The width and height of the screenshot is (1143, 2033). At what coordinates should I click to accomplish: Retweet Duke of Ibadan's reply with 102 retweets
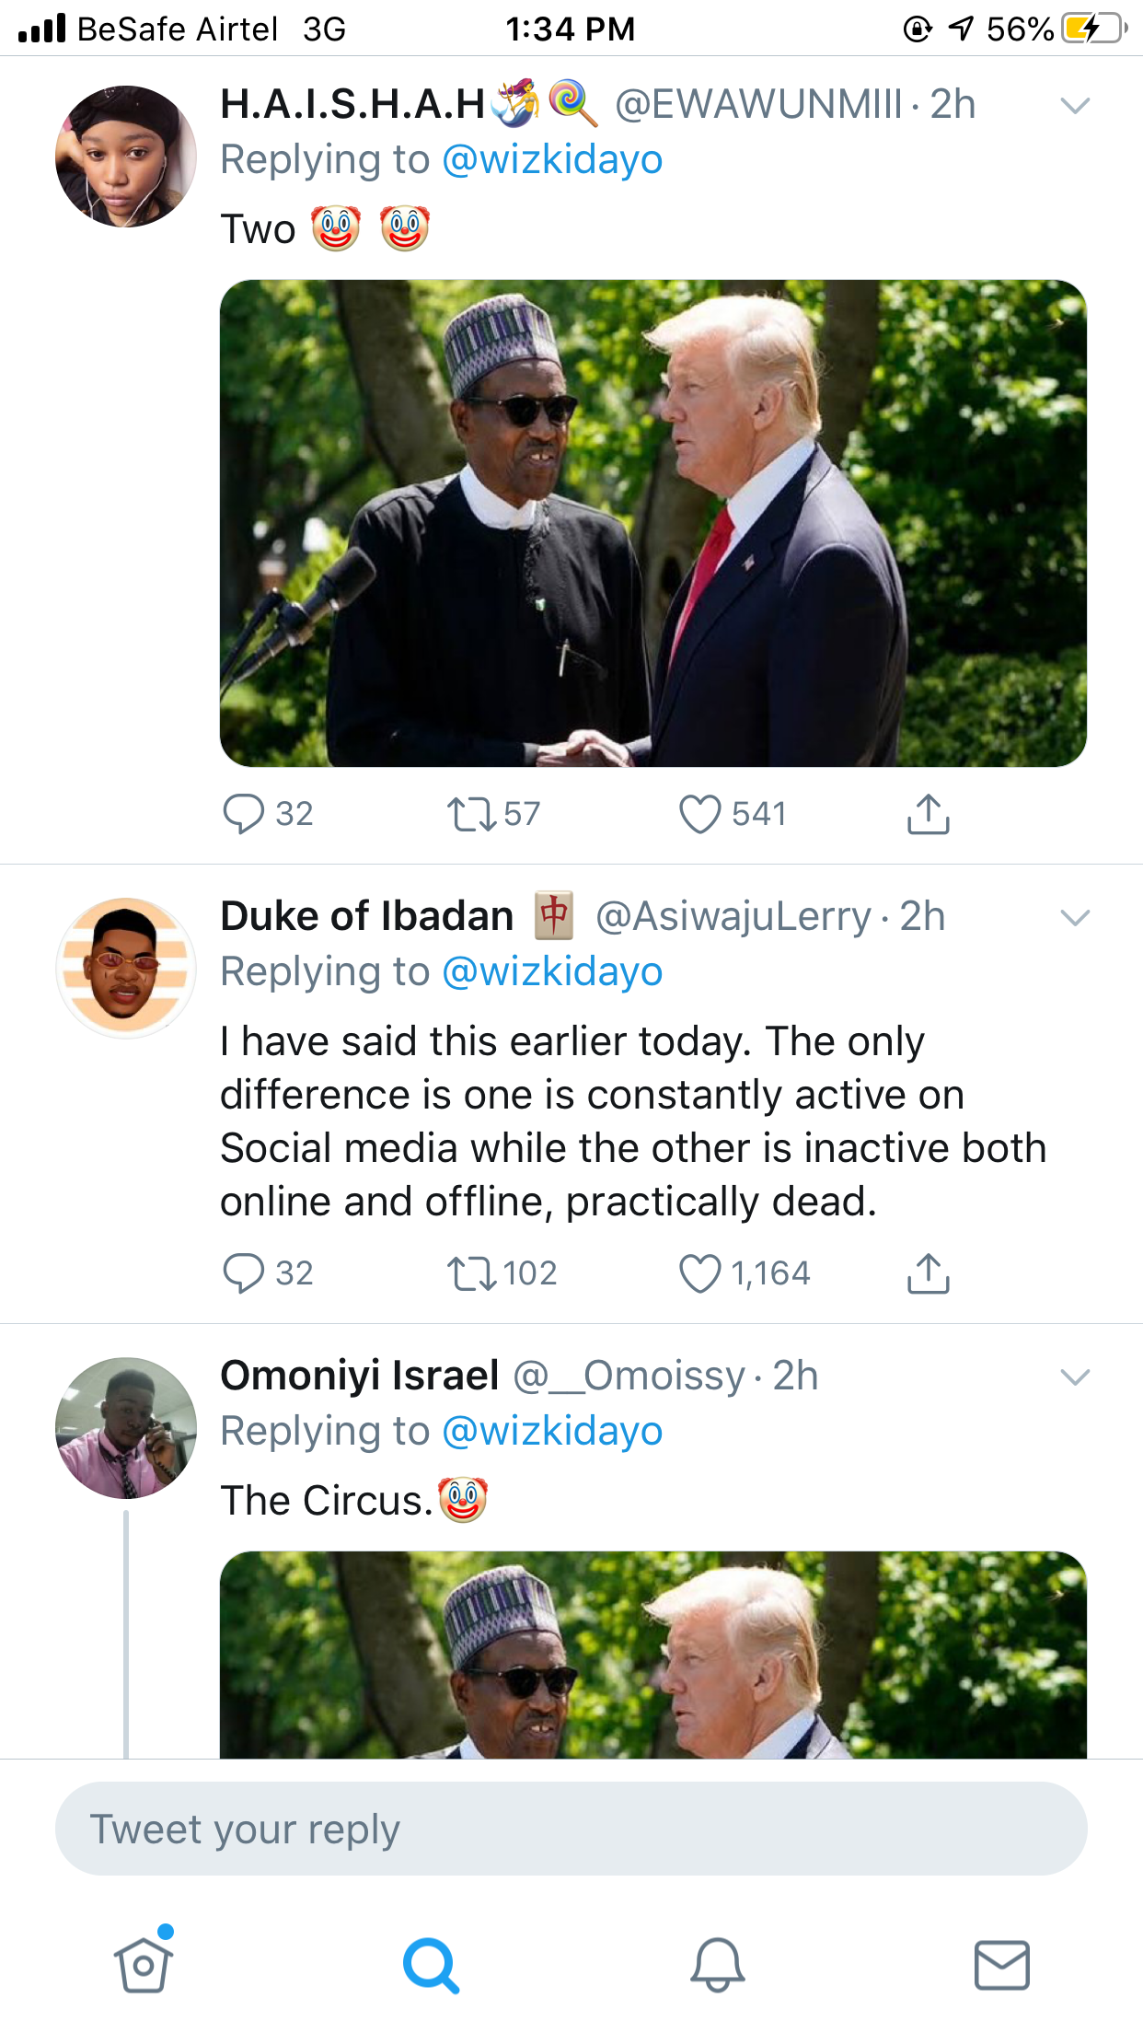471,1273
